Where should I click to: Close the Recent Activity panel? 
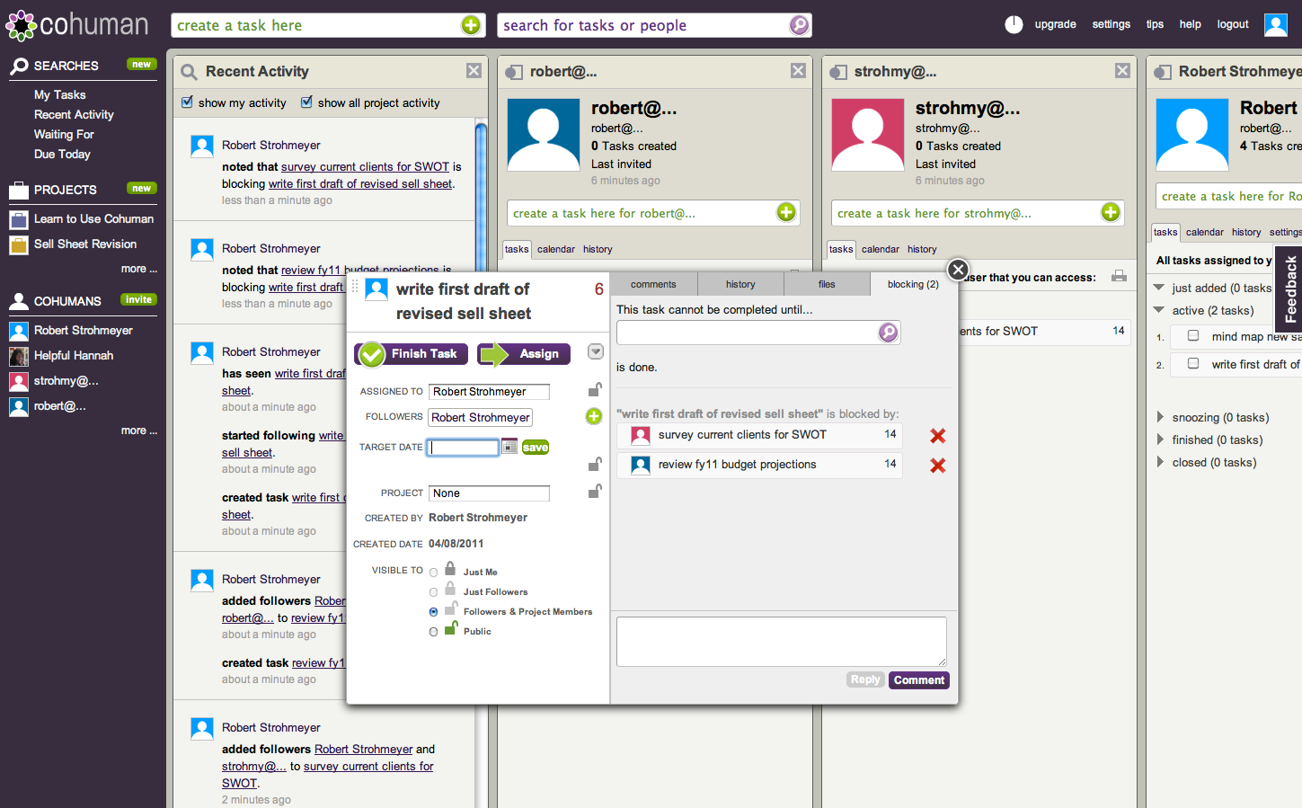[x=474, y=71]
